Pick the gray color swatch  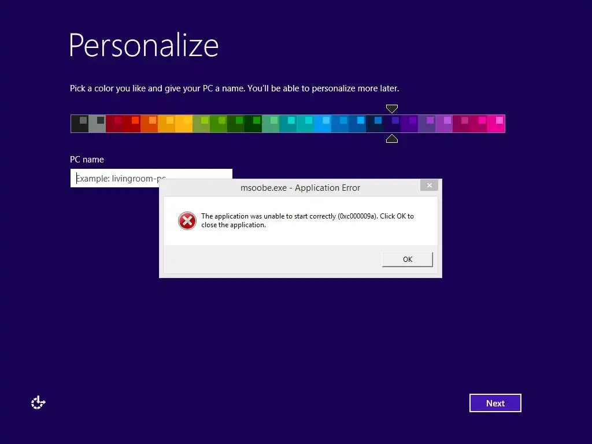pos(97,124)
